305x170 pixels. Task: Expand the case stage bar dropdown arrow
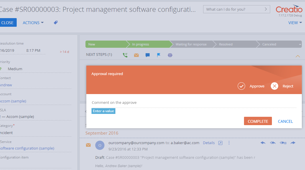(300, 44)
